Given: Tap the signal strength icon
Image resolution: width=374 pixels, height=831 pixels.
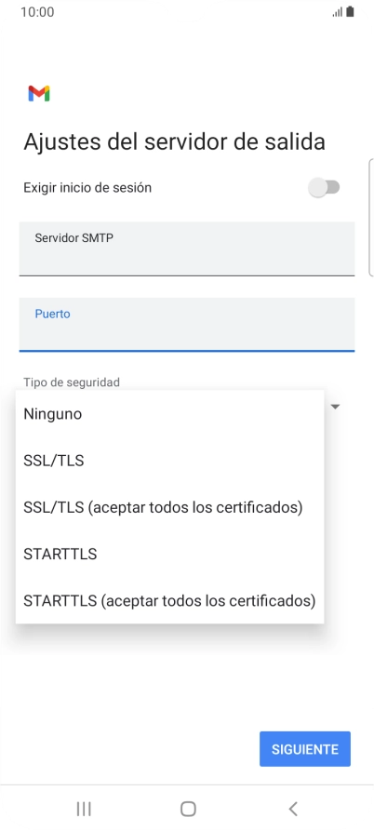Looking at the screenshot, I should coord(338,12).
